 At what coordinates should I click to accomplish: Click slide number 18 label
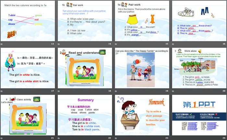click(110, 91)
